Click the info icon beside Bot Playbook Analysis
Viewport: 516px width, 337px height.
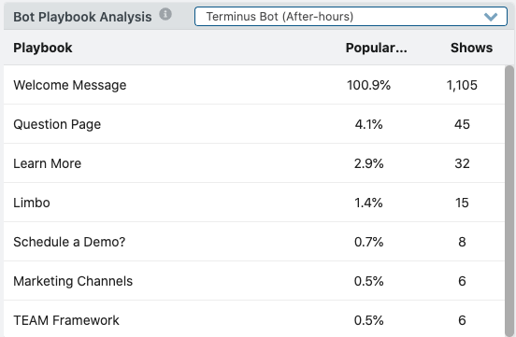coord(165,14)
